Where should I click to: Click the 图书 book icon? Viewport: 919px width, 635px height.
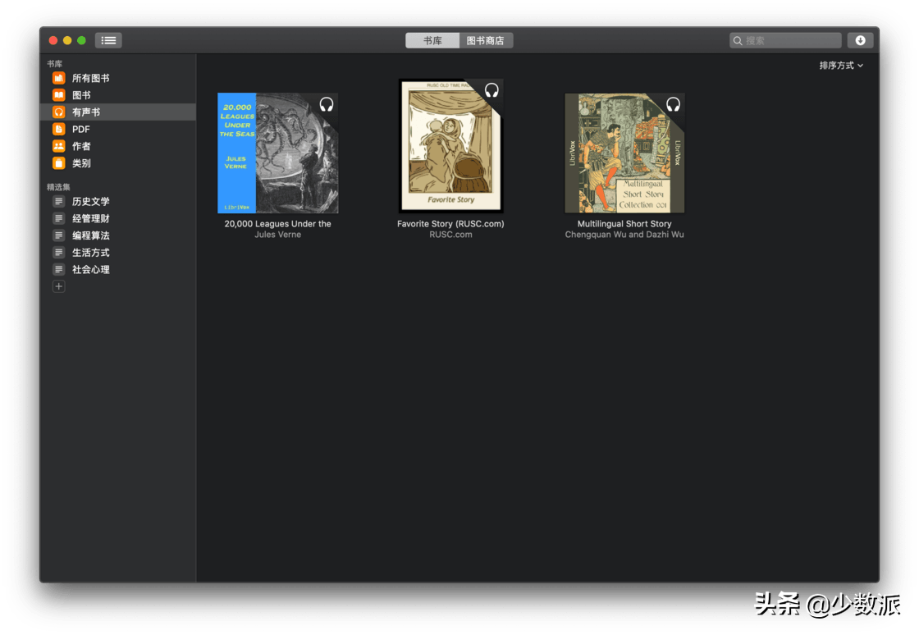point(58,95)
